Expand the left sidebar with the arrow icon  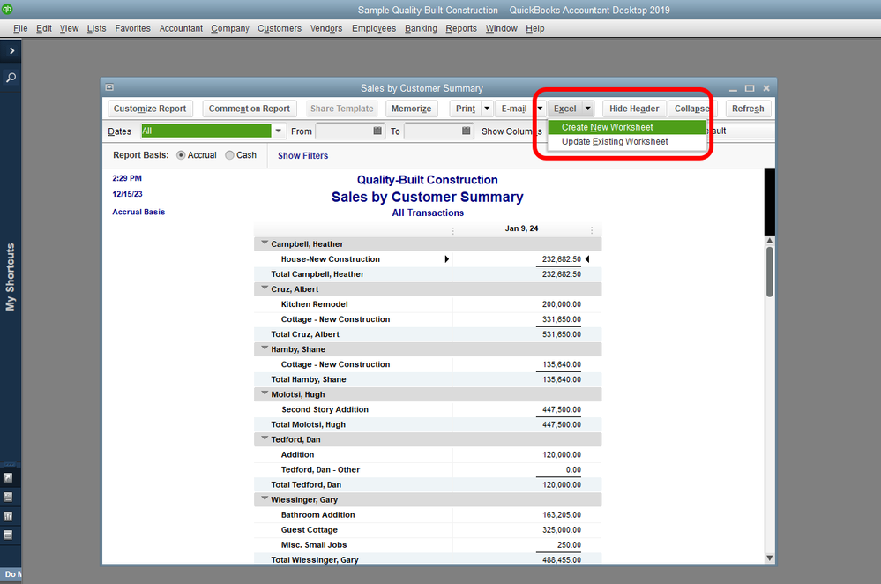pyautogui.click(x=11, y=50)
